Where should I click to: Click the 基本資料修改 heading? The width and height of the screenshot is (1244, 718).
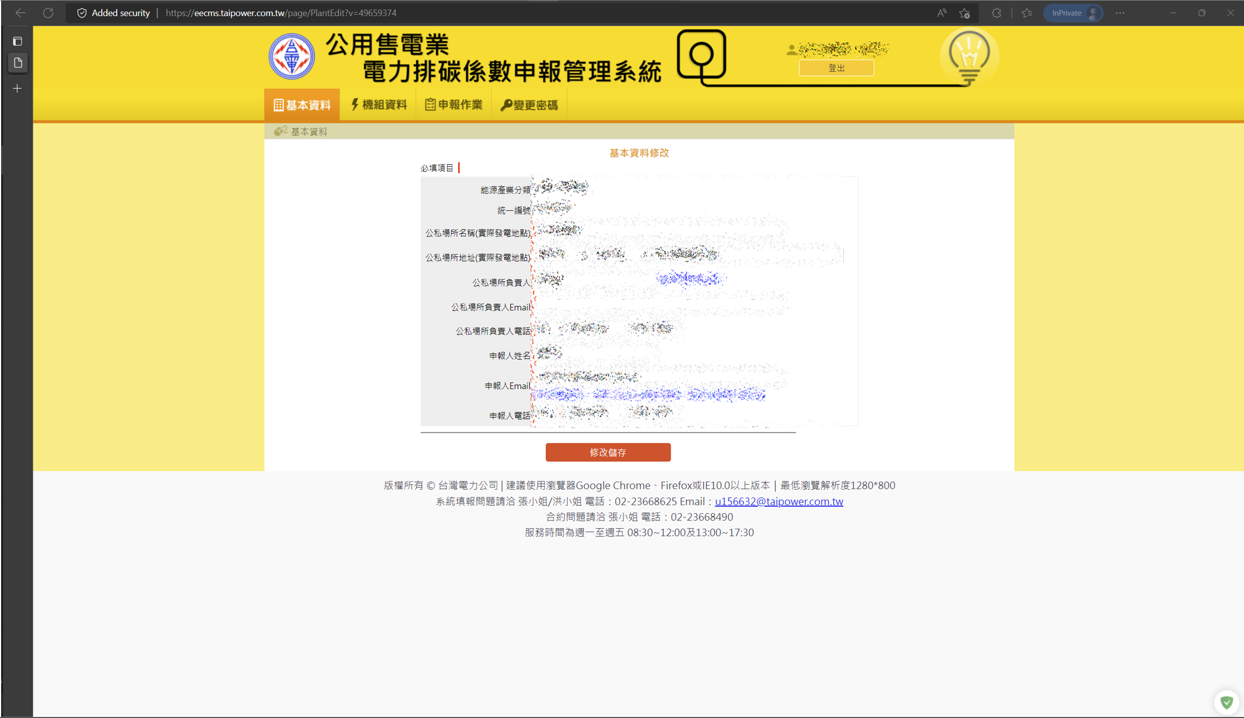point(639,153)
